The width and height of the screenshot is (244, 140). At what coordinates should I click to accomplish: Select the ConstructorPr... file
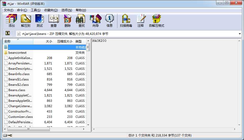45,111
